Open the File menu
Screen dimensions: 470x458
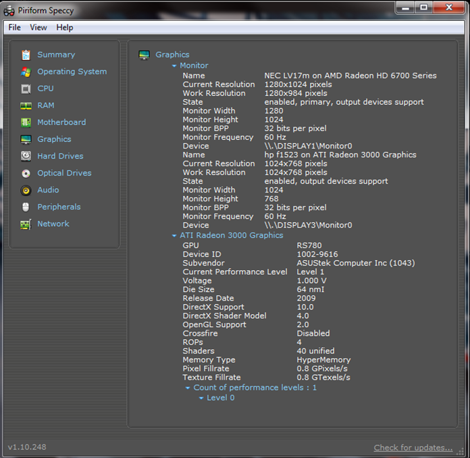pyautogui.click(x=14, y=28)
